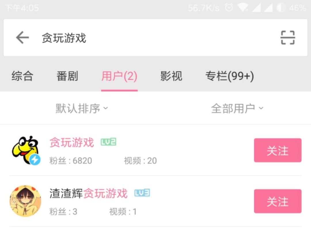Expand the 全部用户 filter dropdown
The width and height of the screenshot is (311, 234).
coord(237,108)
